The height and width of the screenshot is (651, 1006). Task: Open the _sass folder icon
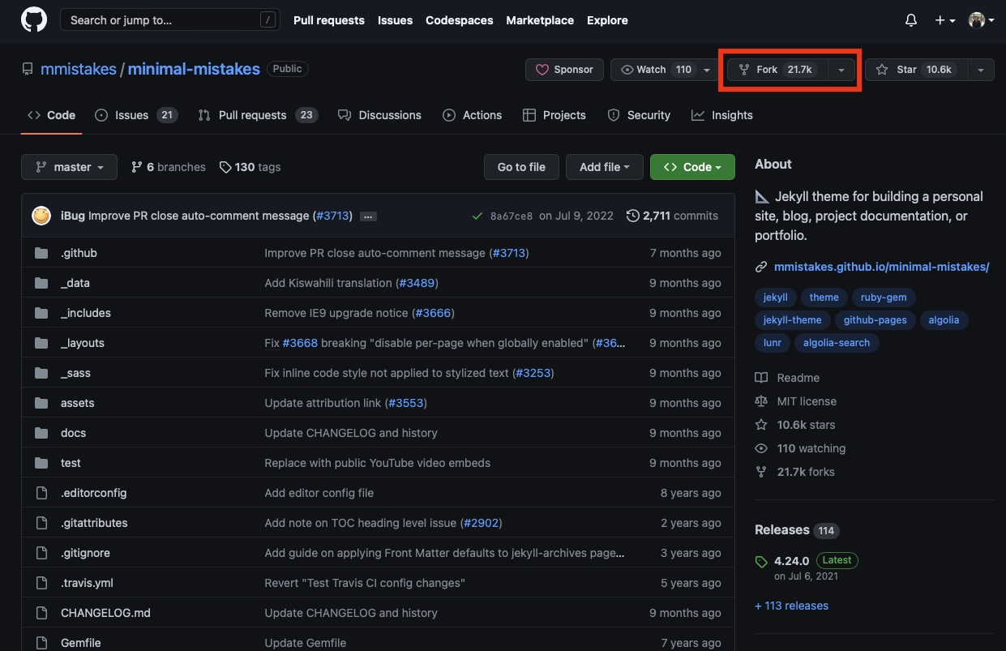pyautogui.click(x=41, y=373)
